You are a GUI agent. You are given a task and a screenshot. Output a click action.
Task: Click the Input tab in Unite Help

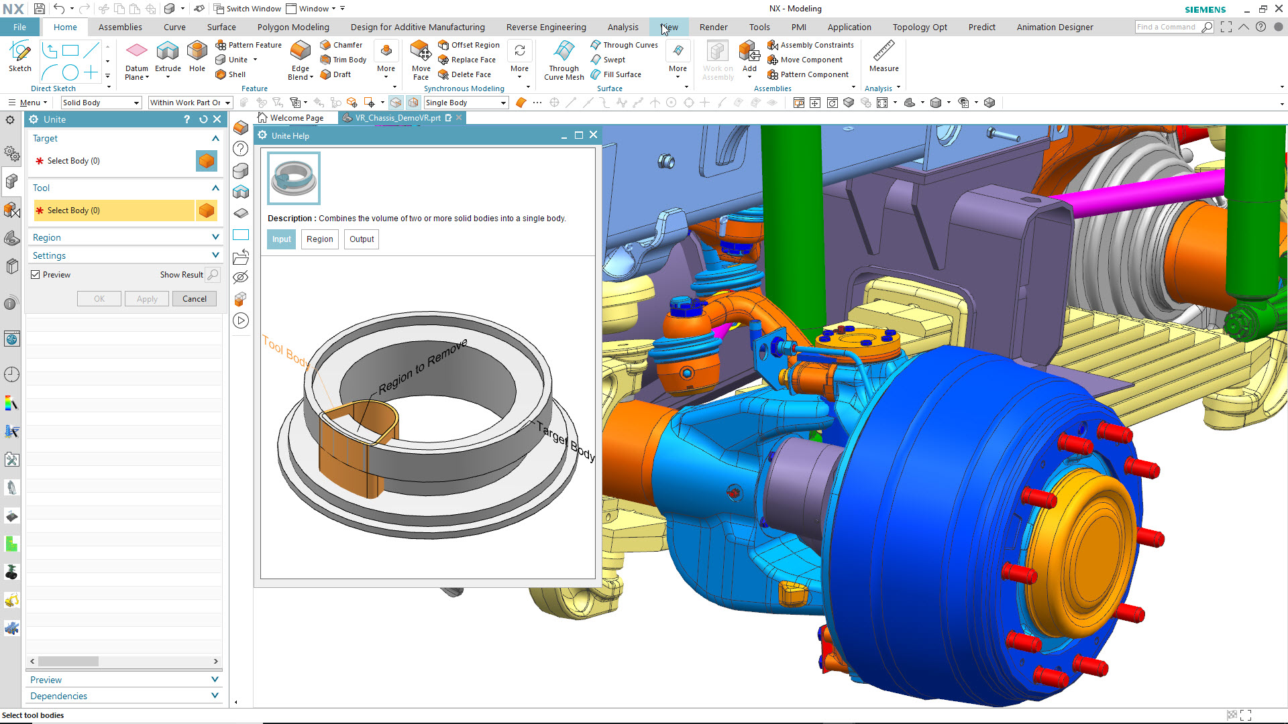(280, 238)
